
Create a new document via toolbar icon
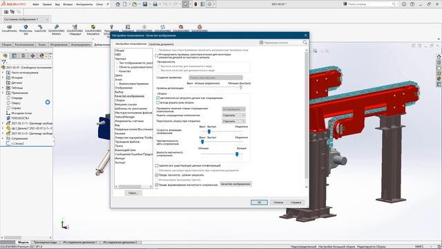click(x=124, y=4)
